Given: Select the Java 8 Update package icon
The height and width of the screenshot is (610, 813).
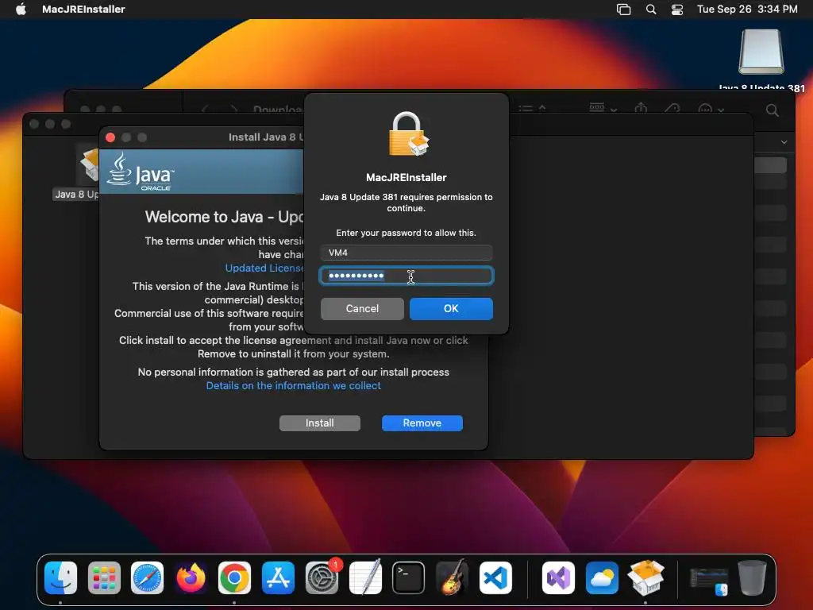Looking at the screenshot, I should click(x=88, y=166).
